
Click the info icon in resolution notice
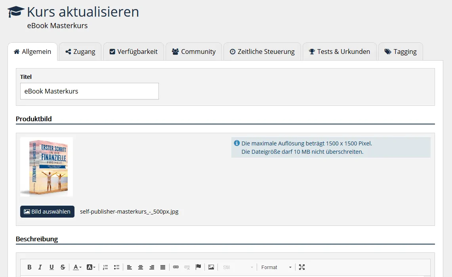click(236, 143)
